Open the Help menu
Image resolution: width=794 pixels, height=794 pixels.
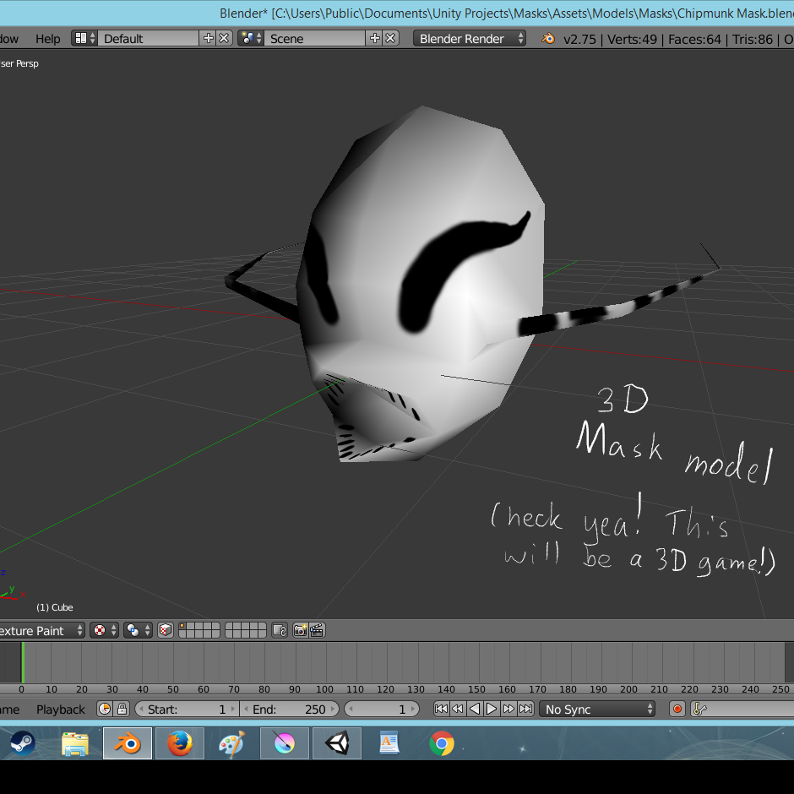[47, 39]
